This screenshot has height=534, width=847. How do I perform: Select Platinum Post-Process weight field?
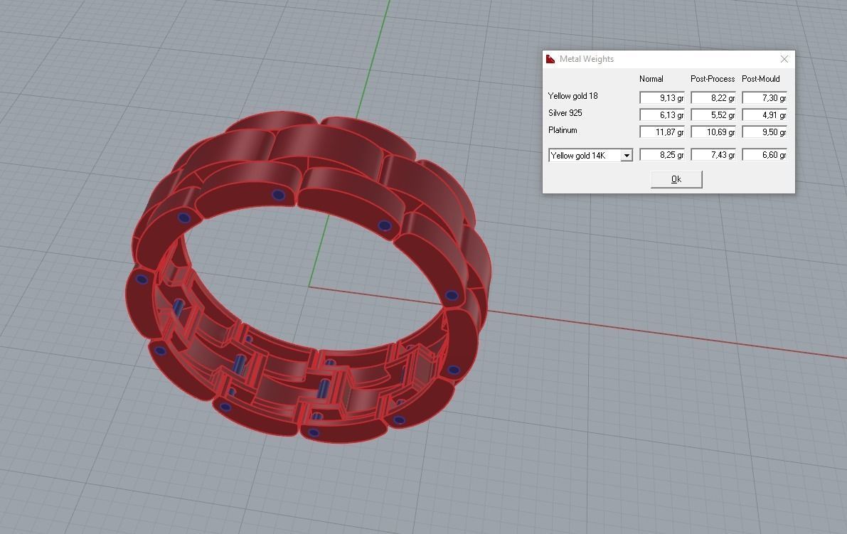point(713,132)
